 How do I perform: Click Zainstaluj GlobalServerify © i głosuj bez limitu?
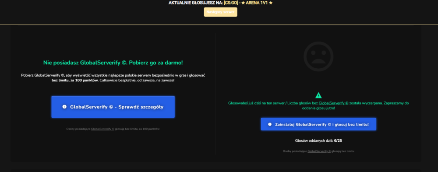pos(318,124)
